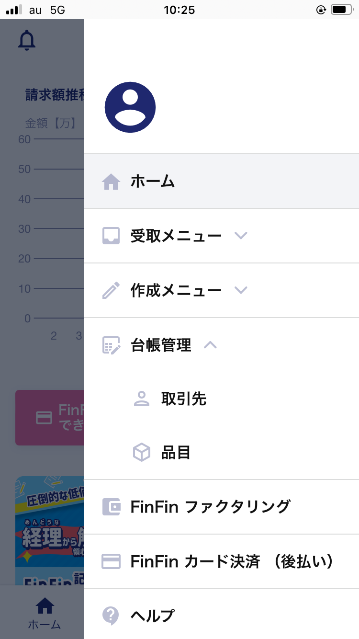Expand the 作成メニュー chevron

[241, 290]
